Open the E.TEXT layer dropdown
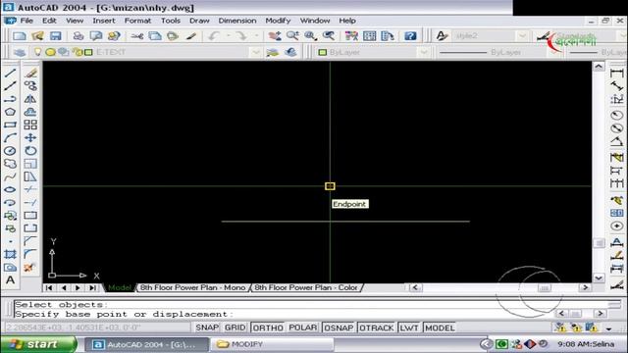 tap(255, 52)
